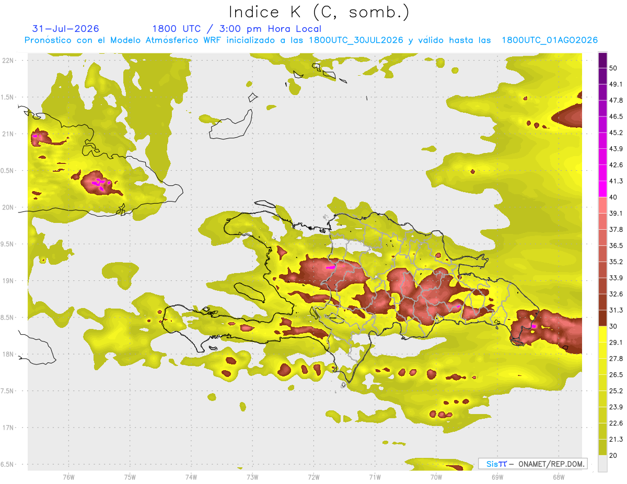The height and width of the screenshot is (484, 627).
Task: Click the salmon legend swatch between 39.1 and 40
Action: pos(602,205)
